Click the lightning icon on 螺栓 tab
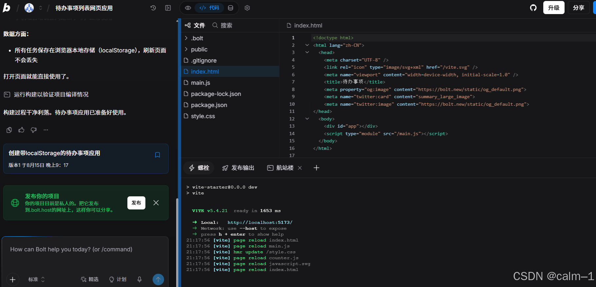Screen dimensions: 596x287 tap(192, 168)
